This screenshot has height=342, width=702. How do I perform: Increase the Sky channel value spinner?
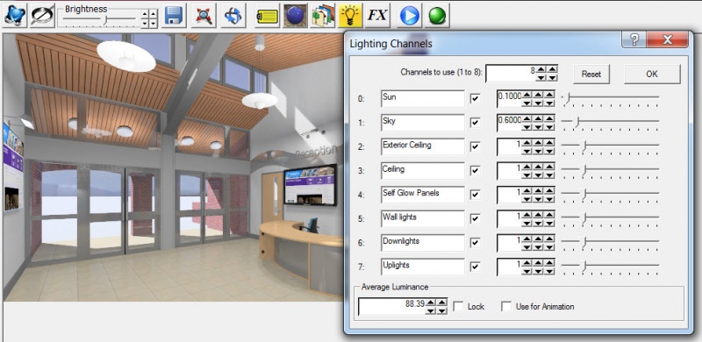click(x=527, y=118)
